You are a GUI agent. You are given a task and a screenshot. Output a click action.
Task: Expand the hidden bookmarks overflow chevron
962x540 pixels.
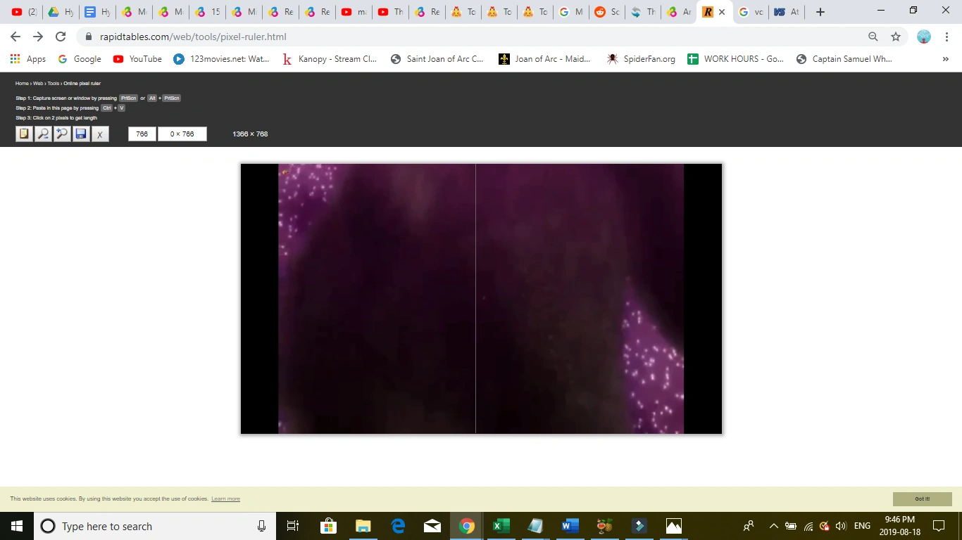click(946, 59)
